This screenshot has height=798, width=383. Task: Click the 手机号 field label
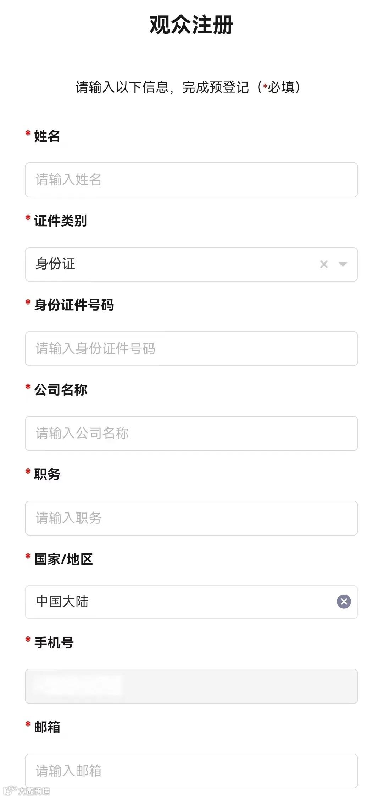pyautogui.click(x=54, y=643)
